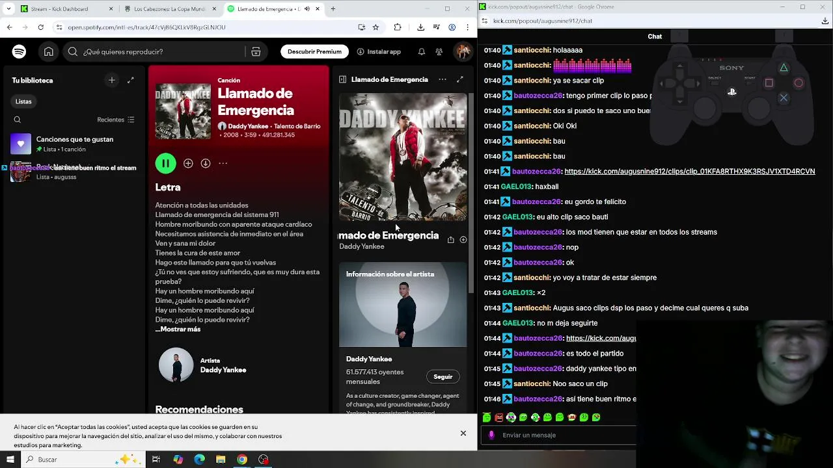
Task: Open the Browse icon in search bar
Action: click(x=256, y=52)
